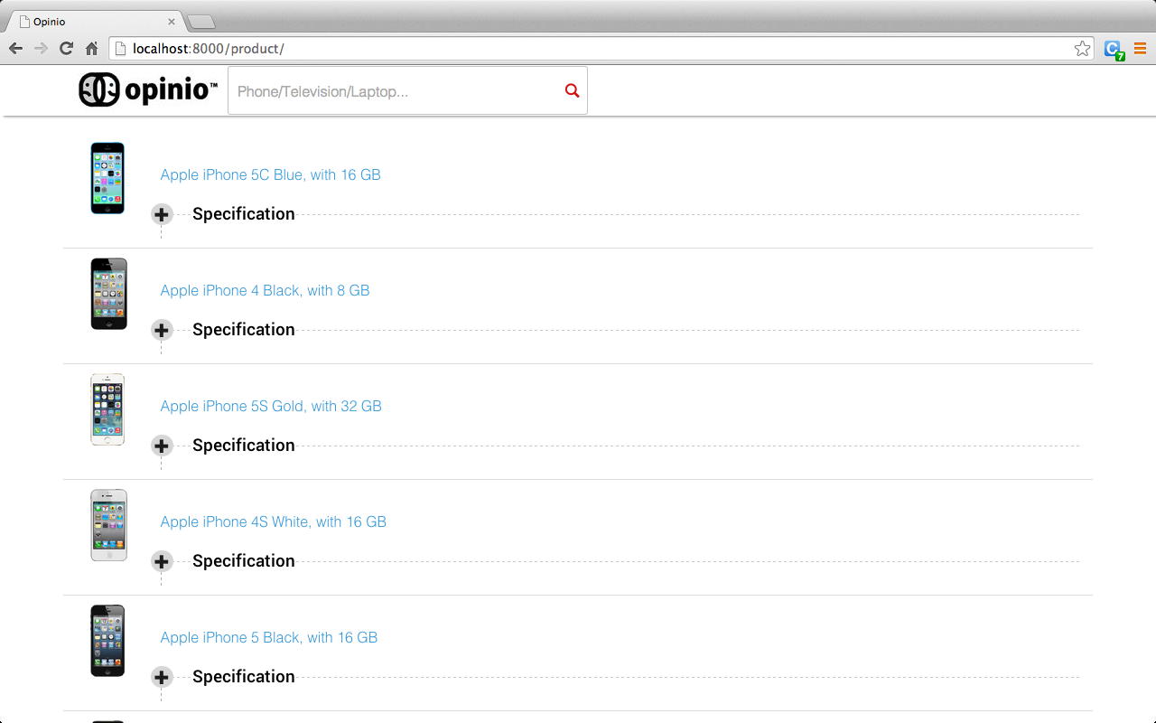
Task: Click Specification heading under iPhone 5S Gold
Action: [x=244, y=446]
